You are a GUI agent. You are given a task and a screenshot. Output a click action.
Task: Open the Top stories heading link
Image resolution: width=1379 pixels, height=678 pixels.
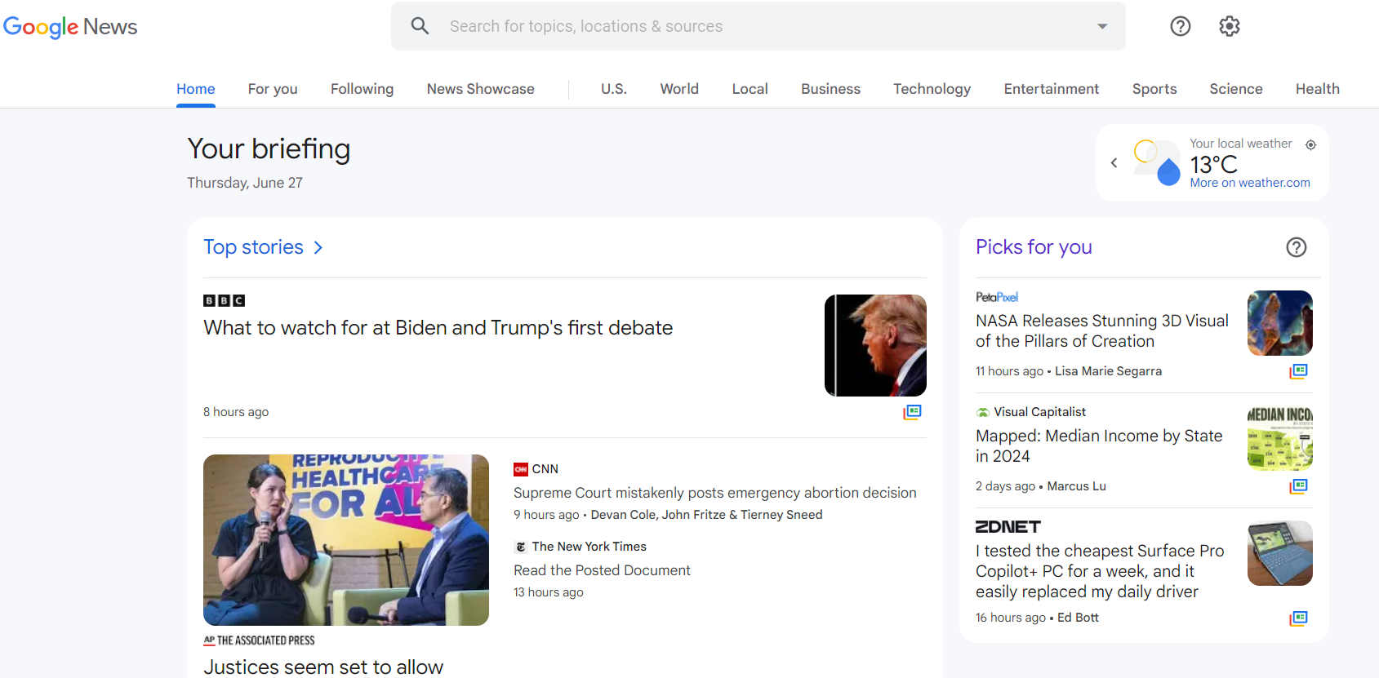253,247
